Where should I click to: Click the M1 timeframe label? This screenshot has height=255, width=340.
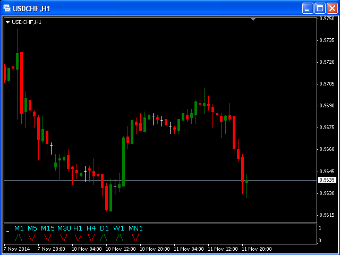pos(19,228)
